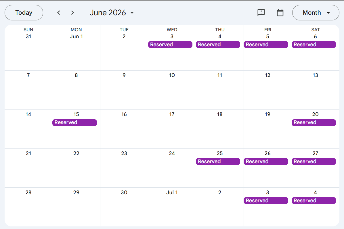
Task: Go to the previous month arrow
Action: click(x=59, y=13)
